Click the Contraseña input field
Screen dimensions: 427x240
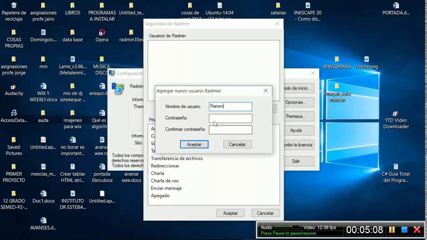(x=231, y=118)
